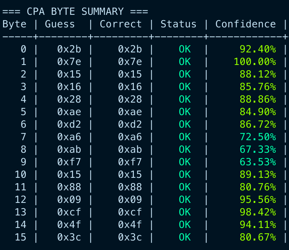The height and width of the screenshot is (250, 289).
Task: Click OK status in byte 0 row
Action: tap(185, 49)
